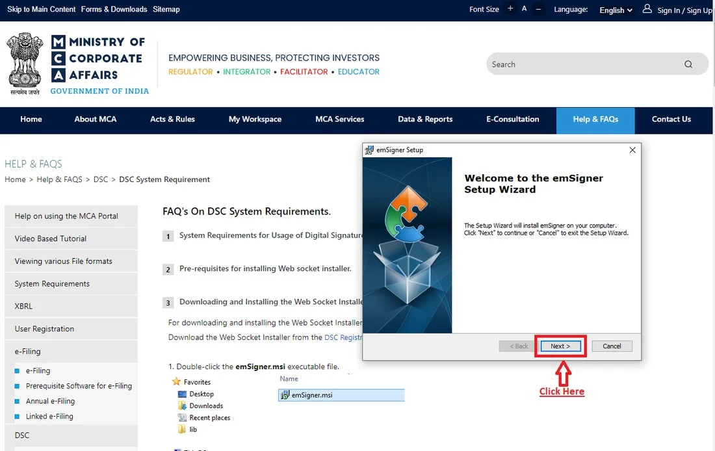
Task: Open Viewing various File formats item
Action: tap(71, 261)
